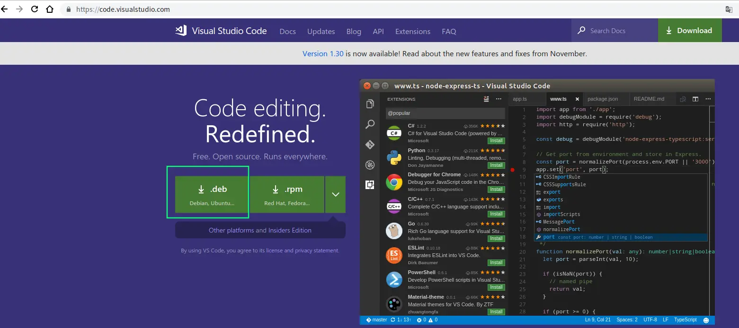The image size is (739, 328).
Task: Click clear extensions results icon in preview
Action: (486, 99)
